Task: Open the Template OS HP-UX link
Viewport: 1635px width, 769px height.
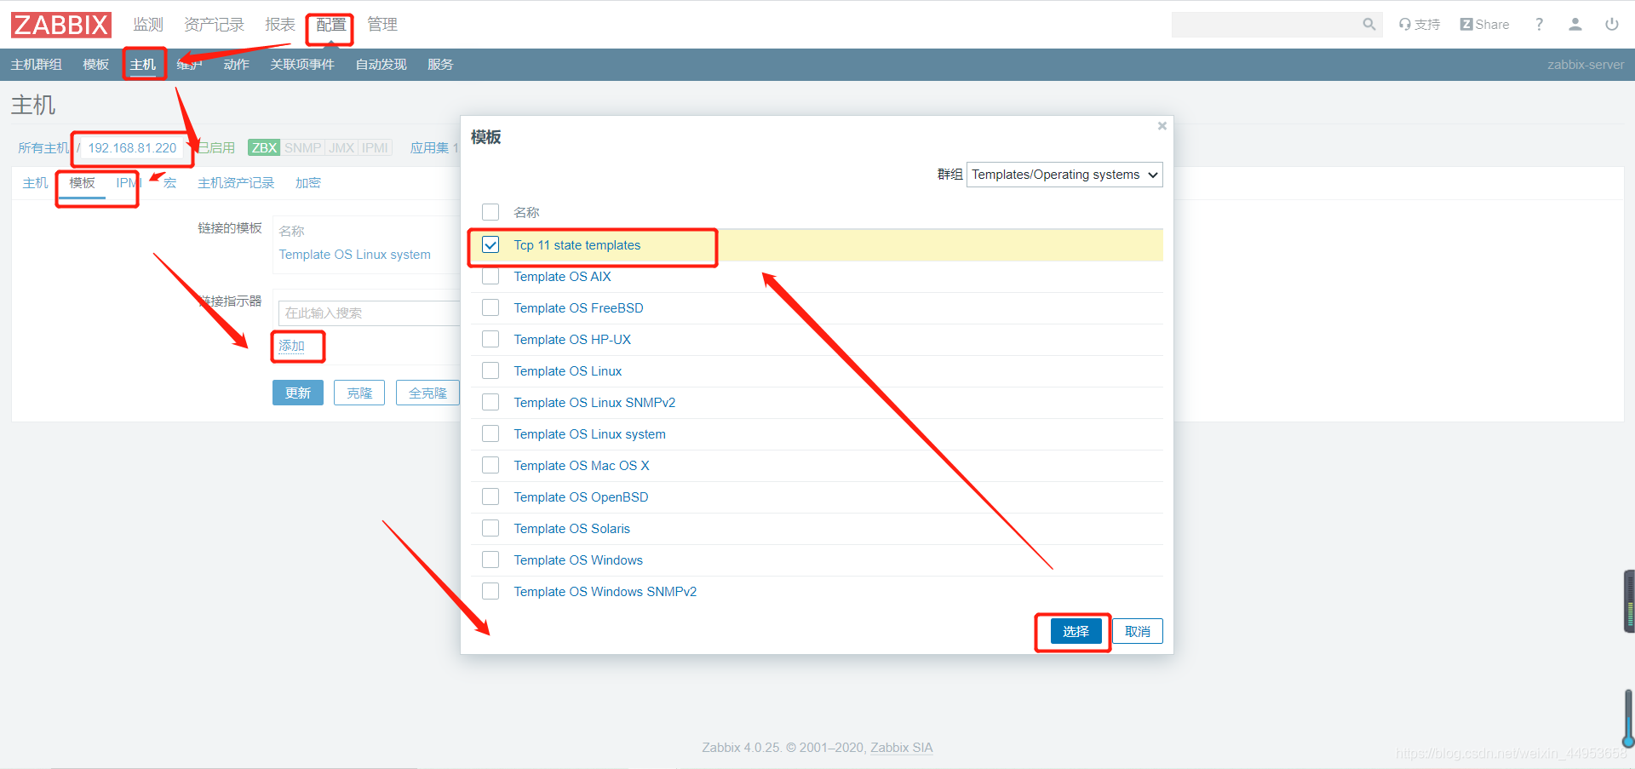Action: pos(572,340)
